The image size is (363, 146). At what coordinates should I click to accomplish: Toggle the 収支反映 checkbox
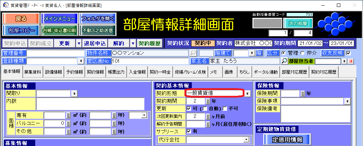pyautogui.click(x=348, y=53)
